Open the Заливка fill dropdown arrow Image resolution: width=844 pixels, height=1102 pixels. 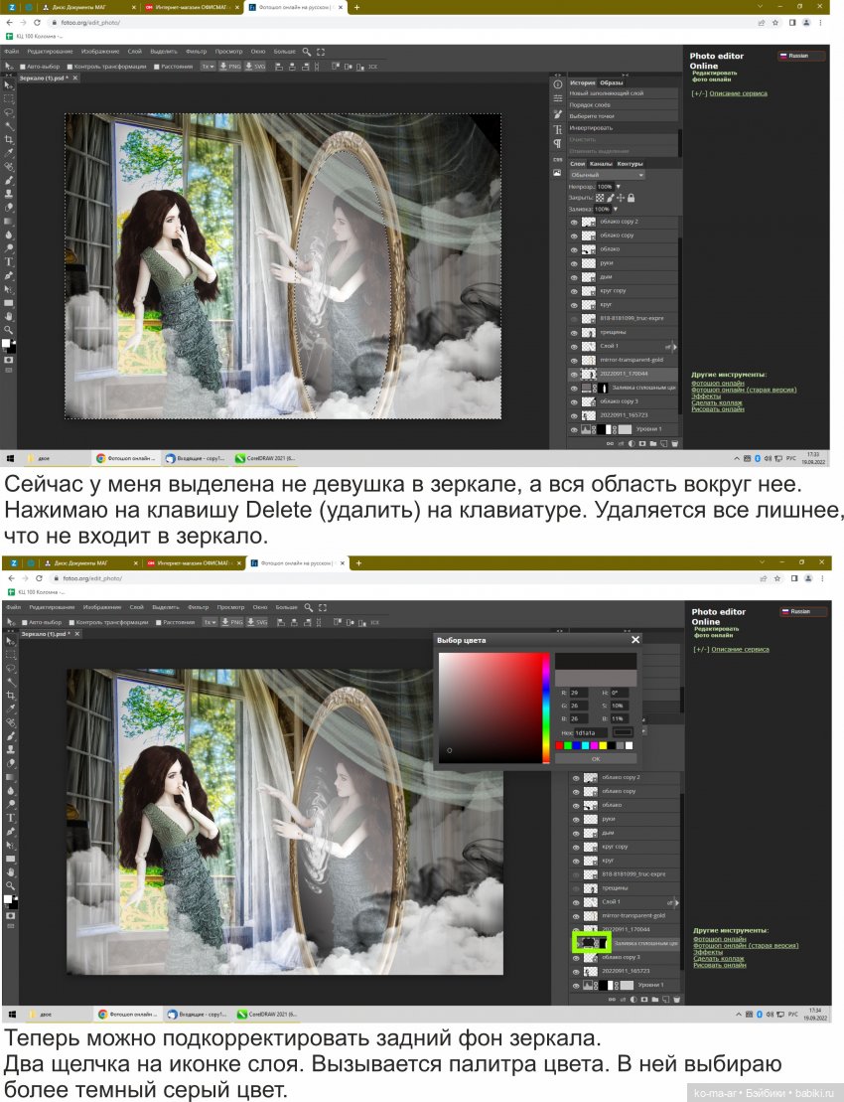615,209
